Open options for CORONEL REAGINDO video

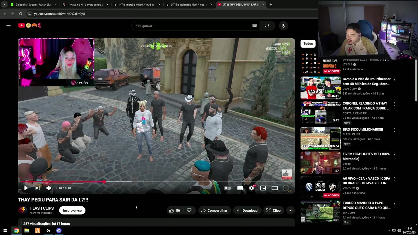pos(395,104)
